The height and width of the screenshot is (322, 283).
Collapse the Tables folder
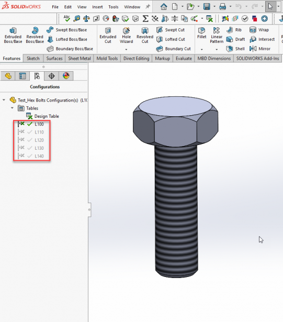13,108
